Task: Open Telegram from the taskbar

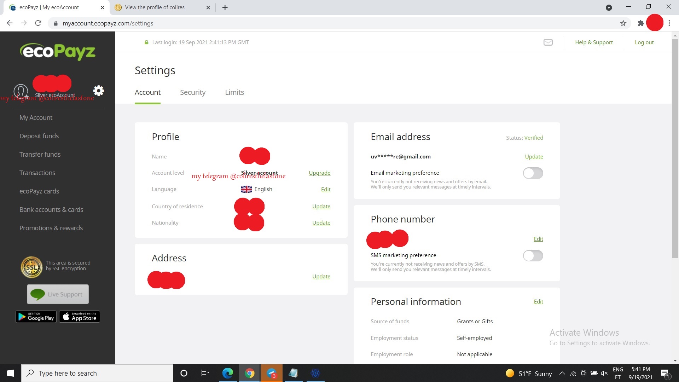Action: click(272, 373)
